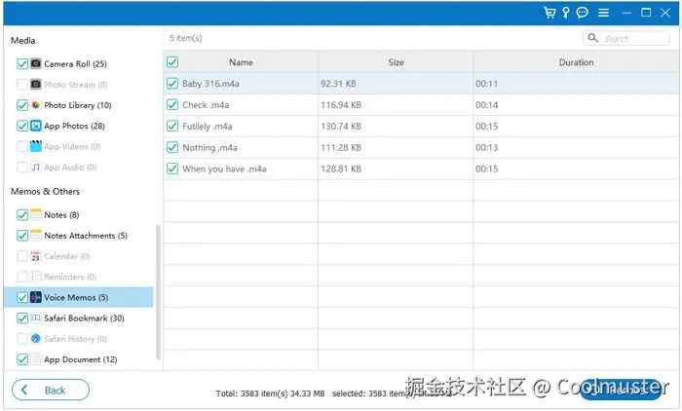Image resolution: width=682 pixels, height=411 pixels.
Task: Uncheck the Notes checkbox
Action: coord(22,214)
